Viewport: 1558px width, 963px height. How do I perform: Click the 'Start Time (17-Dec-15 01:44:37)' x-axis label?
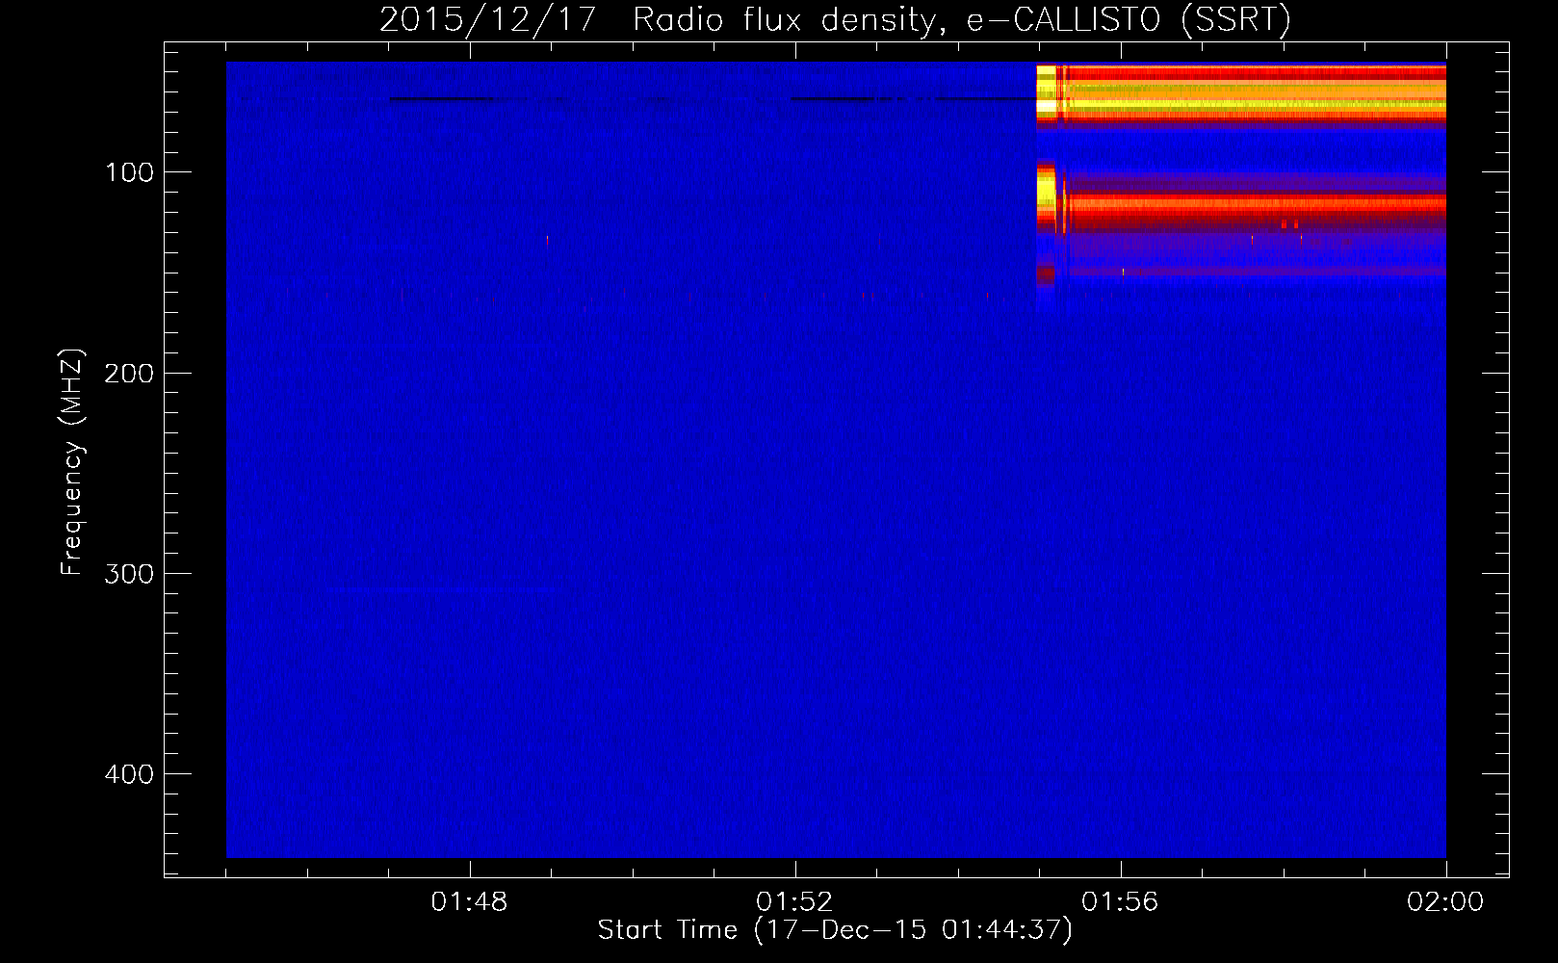pyautogui.click(x=835, y=930)
